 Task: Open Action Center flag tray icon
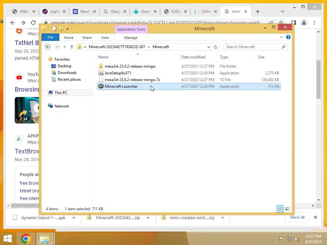[x=282, y=239]
